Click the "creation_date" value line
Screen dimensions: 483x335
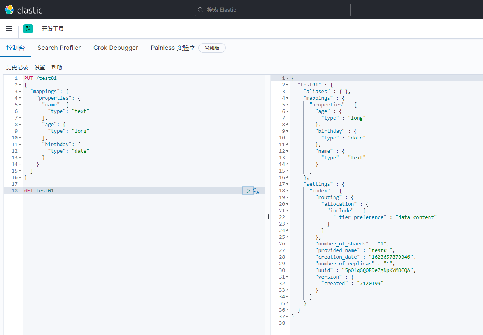click(366, 257)
